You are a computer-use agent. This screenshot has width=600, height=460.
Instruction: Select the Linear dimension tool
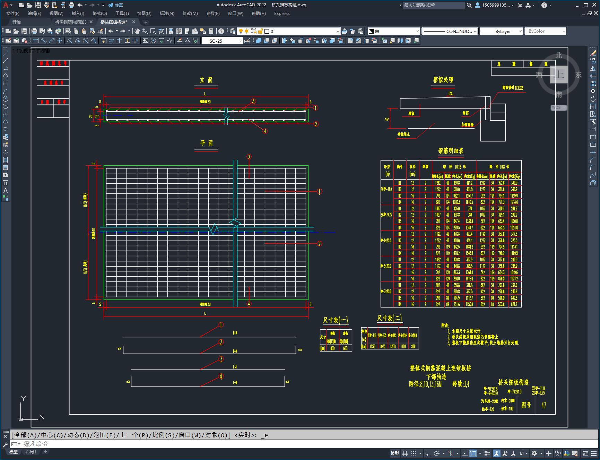pyautogui.click(x=36, y=41)
